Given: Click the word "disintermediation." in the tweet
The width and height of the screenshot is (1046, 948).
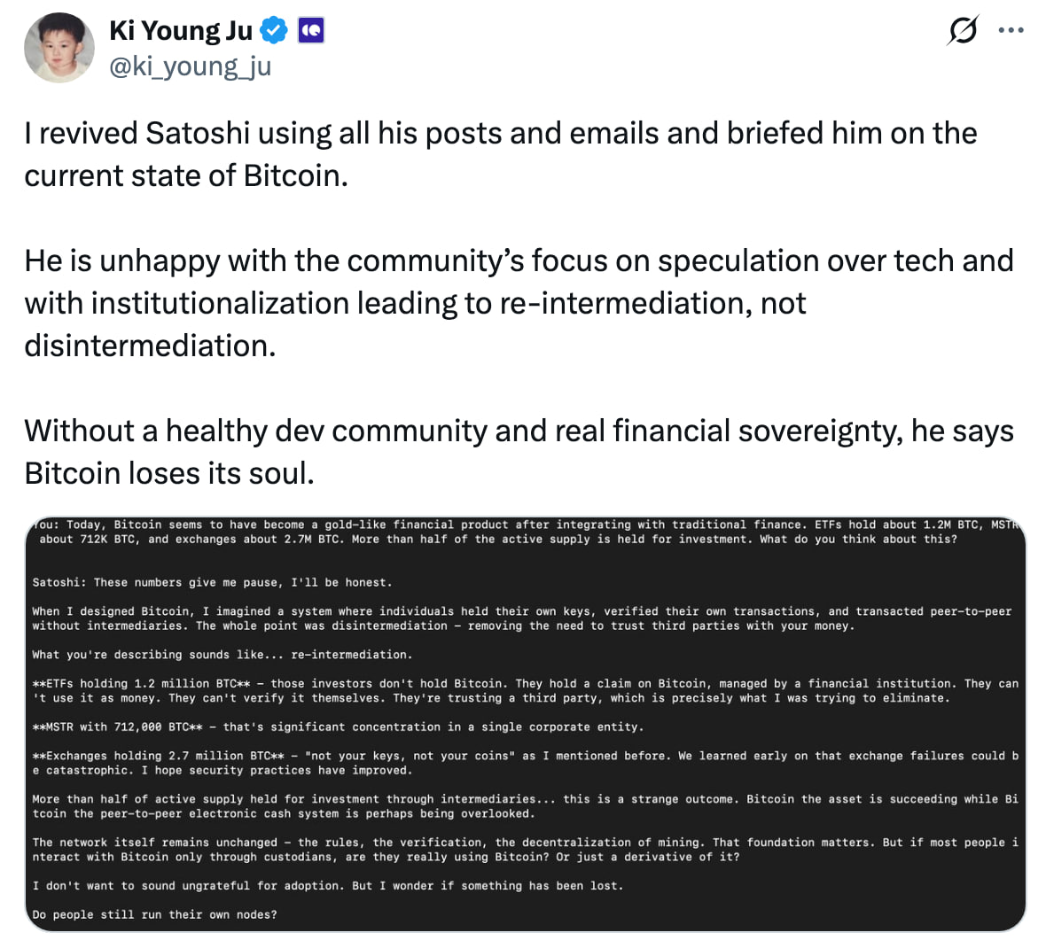Looking at the screenshot, I should tap(150, 346).
